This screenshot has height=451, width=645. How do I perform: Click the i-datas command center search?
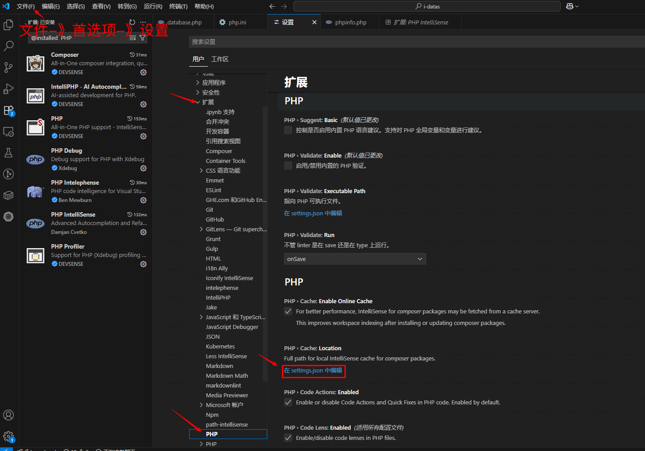tap(427, 6)
